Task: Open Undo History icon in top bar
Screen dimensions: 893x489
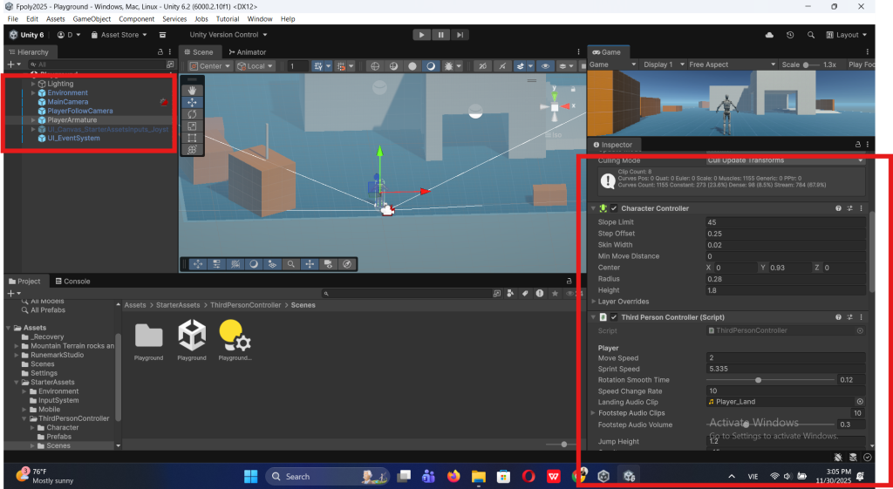Action: click(x=789, y=35)
